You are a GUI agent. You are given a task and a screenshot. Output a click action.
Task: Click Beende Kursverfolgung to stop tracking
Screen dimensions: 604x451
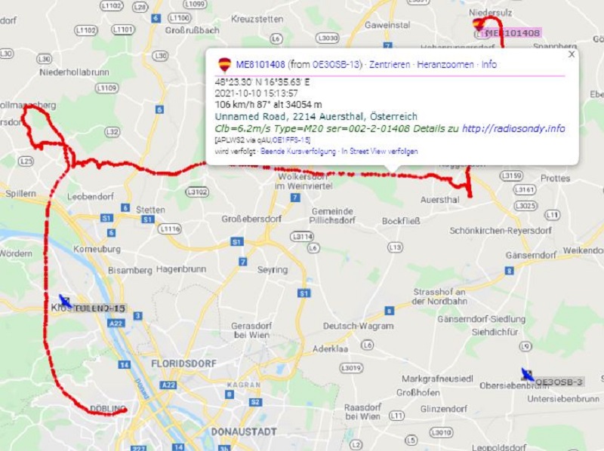point(298,152)
